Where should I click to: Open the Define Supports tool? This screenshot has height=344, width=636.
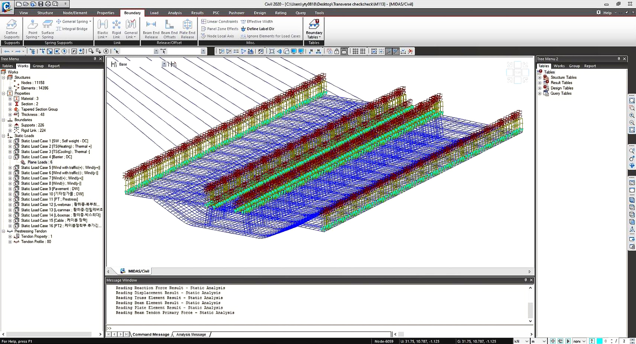click(11, 29)
